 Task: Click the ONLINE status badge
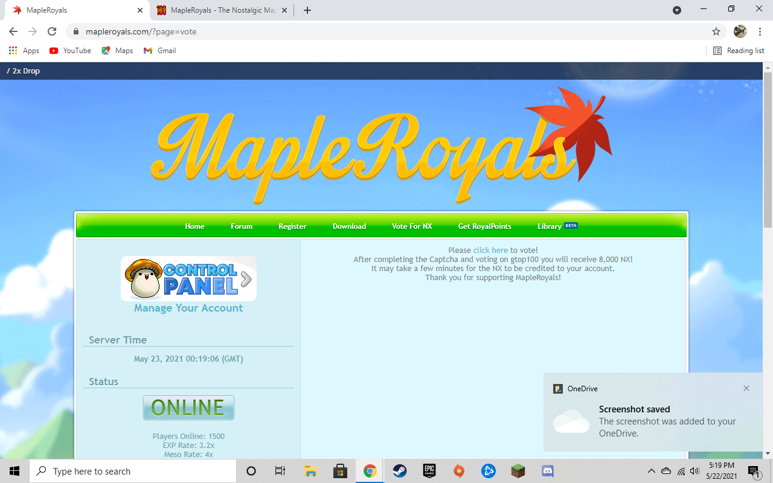(188, 408)
